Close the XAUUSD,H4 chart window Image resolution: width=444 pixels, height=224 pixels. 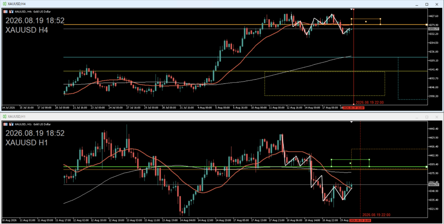pos(437,4)
